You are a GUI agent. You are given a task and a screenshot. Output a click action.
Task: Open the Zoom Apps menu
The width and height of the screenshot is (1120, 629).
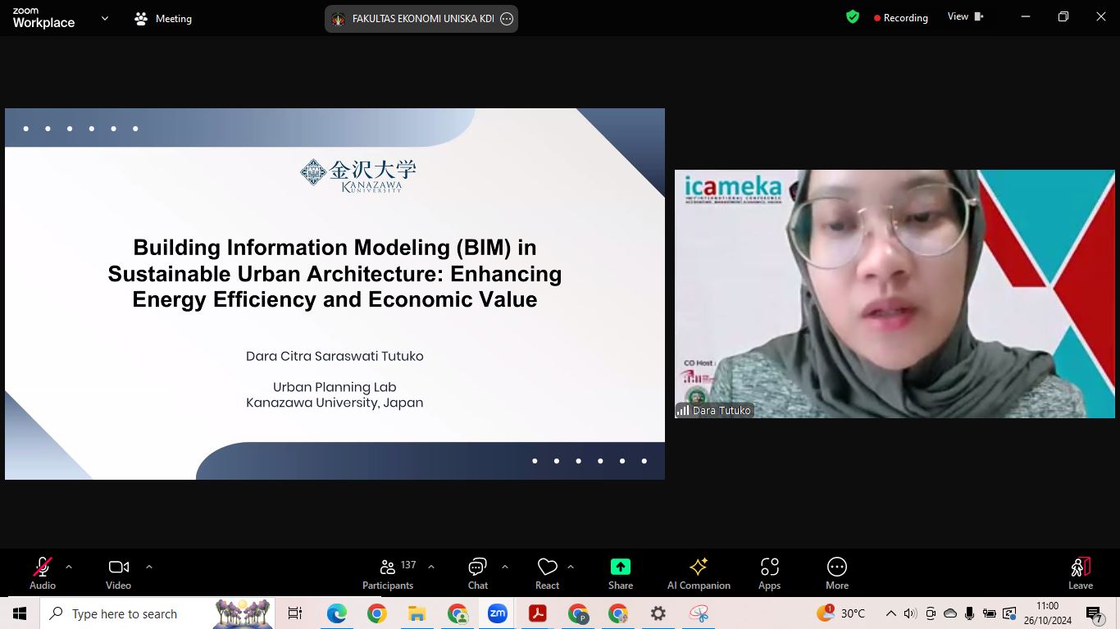[769, 572]
